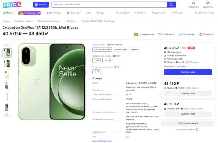Select the черный color option
The image size is (218, 143).
pos(135,49)
